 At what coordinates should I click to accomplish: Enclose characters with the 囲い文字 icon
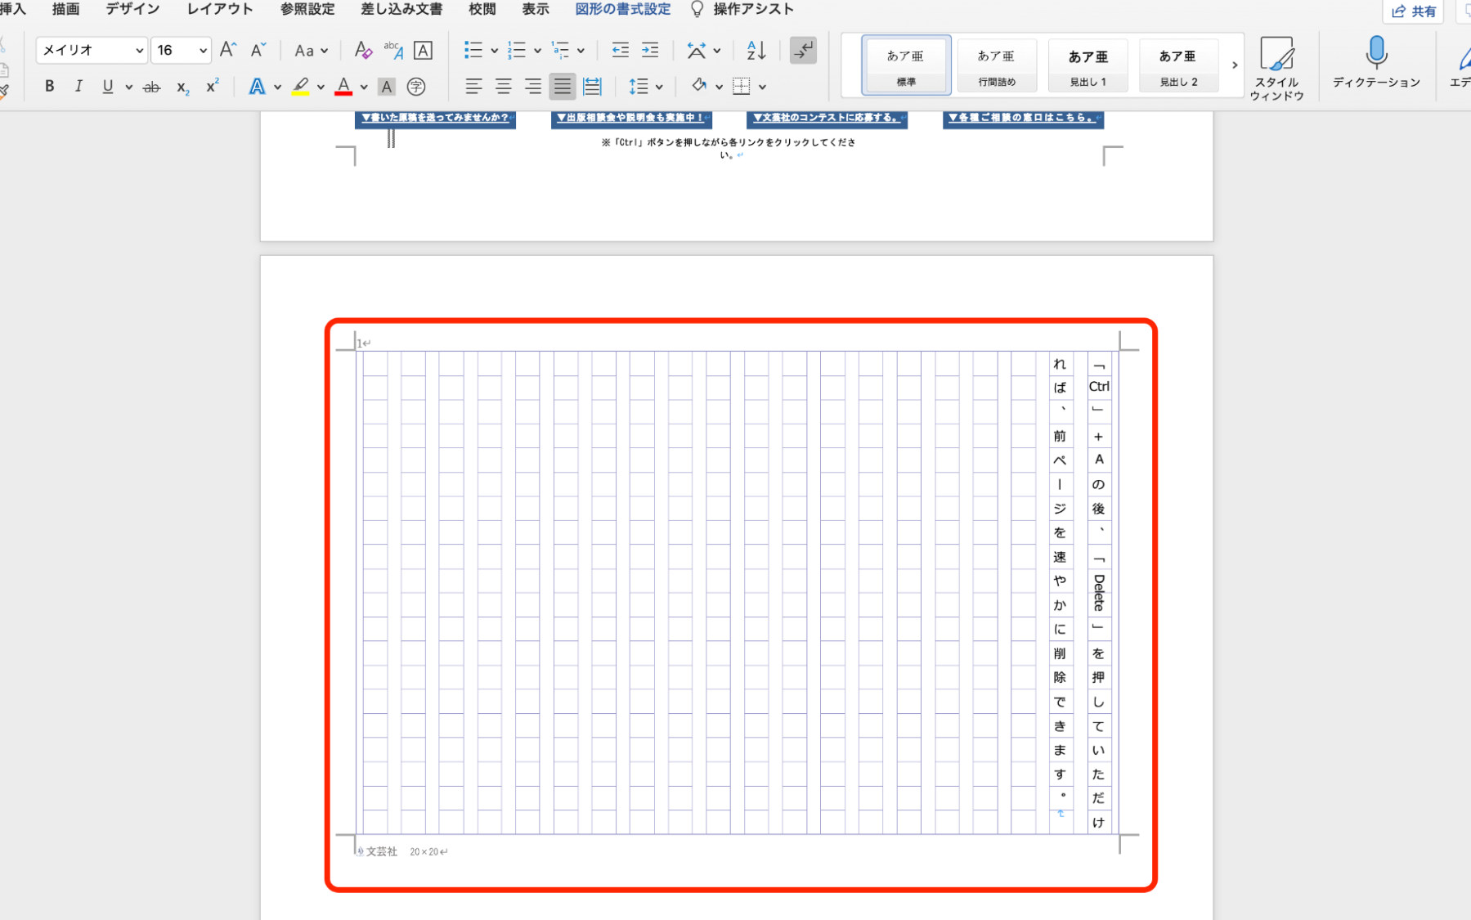click(x=416, y=86)
